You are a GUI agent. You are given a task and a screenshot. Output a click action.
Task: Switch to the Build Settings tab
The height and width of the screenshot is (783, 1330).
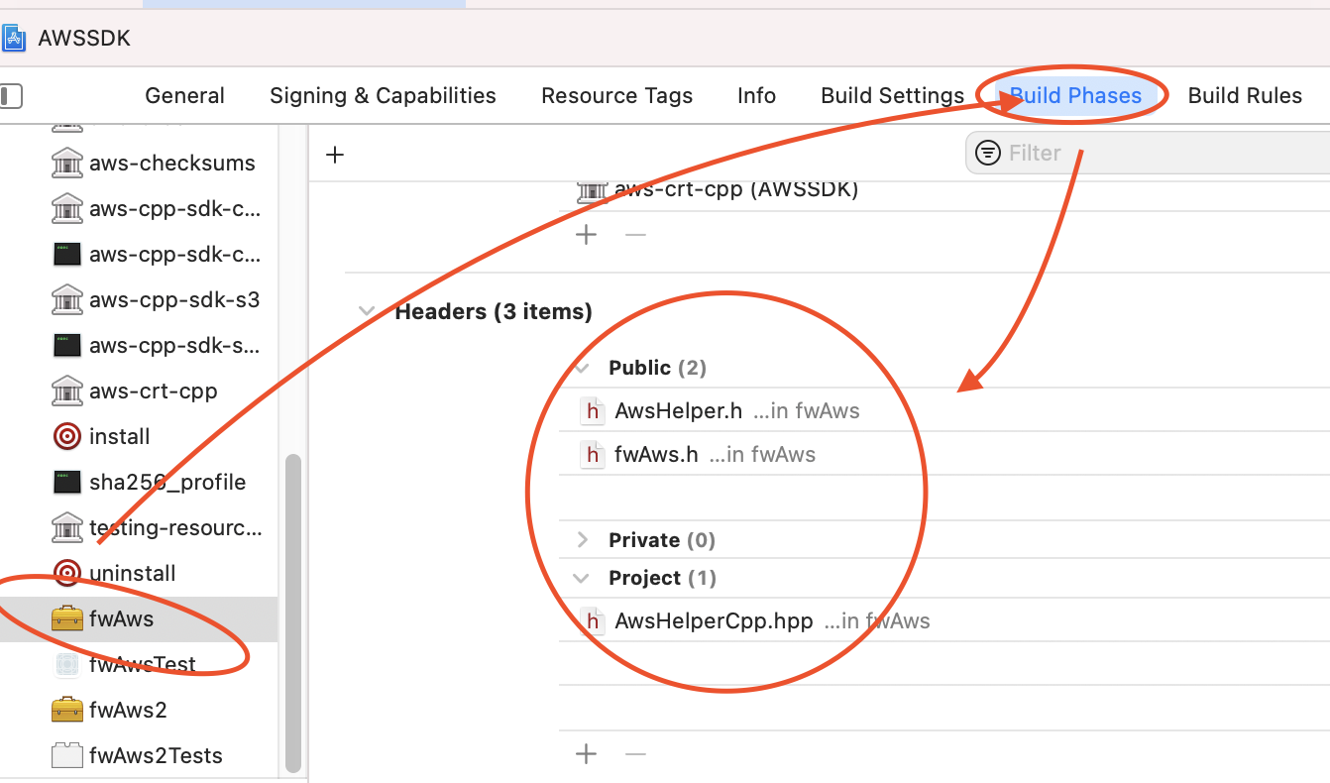pyautogui.click(x=892, y=95)
